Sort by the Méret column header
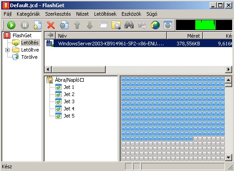234x171 pixels. click(x=184, y=36)
